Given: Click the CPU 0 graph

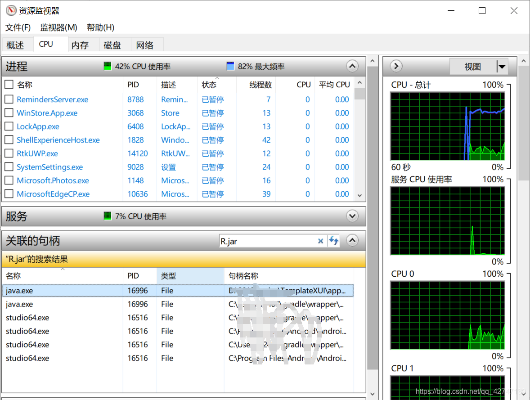Looking at the screenshot, I should (x=448, y=315).
